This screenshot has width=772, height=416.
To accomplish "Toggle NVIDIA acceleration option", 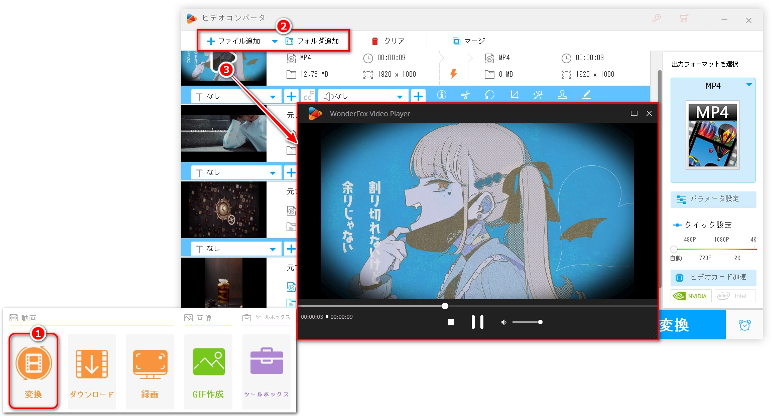I will point(692,296).
